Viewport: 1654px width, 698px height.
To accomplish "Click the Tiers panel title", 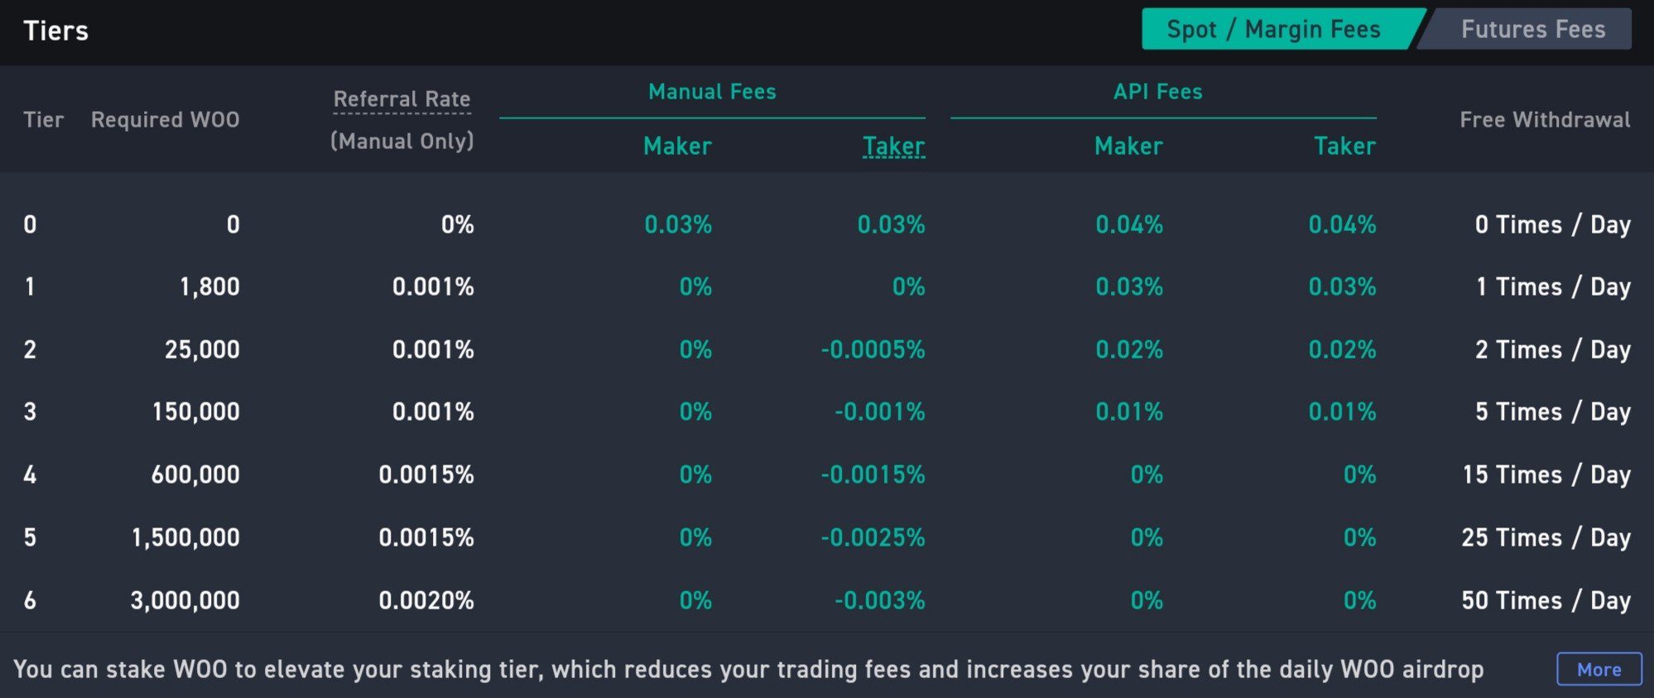I will pos(55,31).
